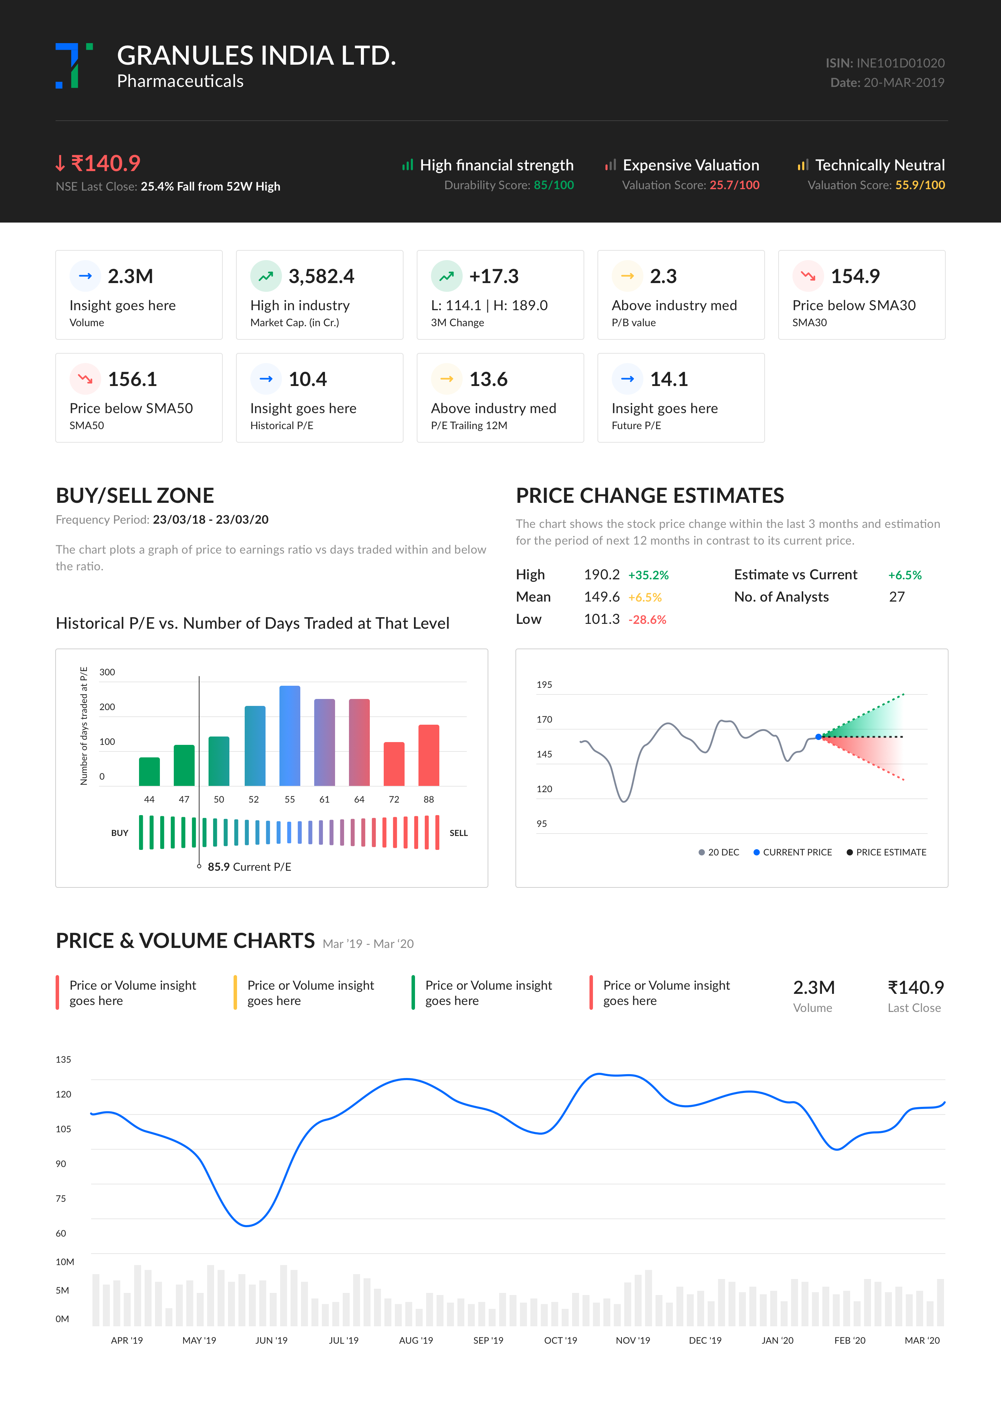The height and width of the screenshot is (1416, 1001).
Task: Click the red bar for P/E 72
Action: (394, 764)
